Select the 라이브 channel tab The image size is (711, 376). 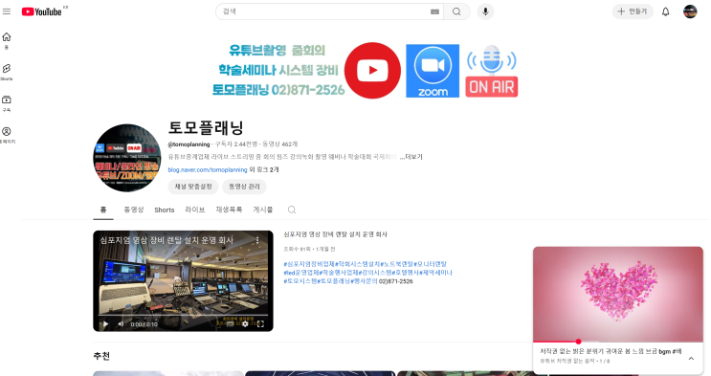(x=195, y=210)
